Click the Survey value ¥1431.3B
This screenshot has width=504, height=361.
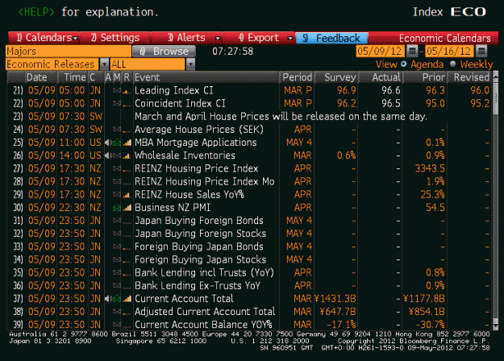pyautogui.click(x=335, y=299)
